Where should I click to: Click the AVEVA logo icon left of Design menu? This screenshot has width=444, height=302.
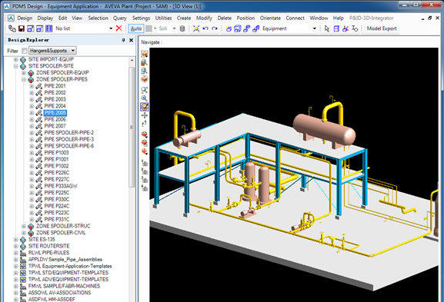click(x=11, y=18)
